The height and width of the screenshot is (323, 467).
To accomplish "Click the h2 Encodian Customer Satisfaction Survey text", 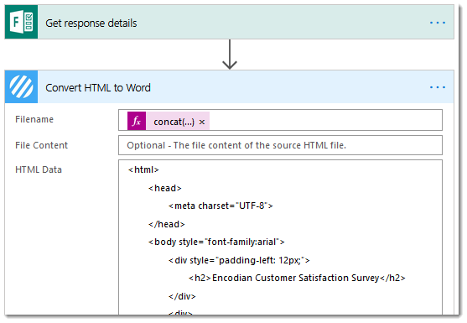I will click(297, 278).
